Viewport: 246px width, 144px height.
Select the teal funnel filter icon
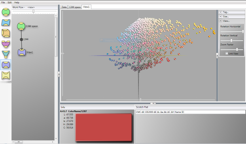[6, 54]
